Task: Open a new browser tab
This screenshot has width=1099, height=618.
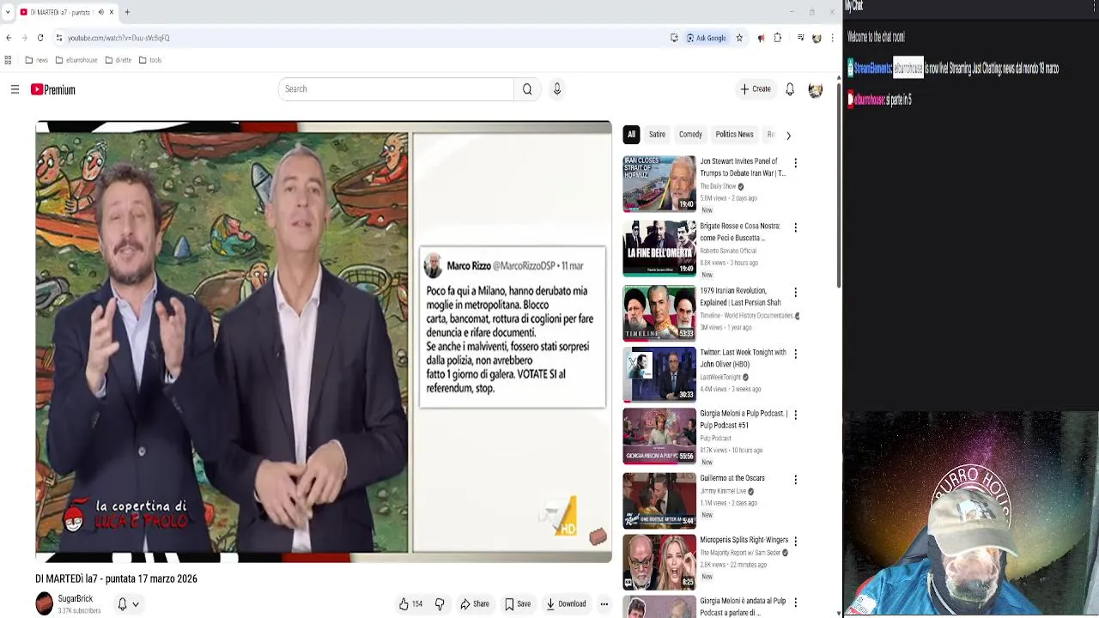Action: [127, 12]
